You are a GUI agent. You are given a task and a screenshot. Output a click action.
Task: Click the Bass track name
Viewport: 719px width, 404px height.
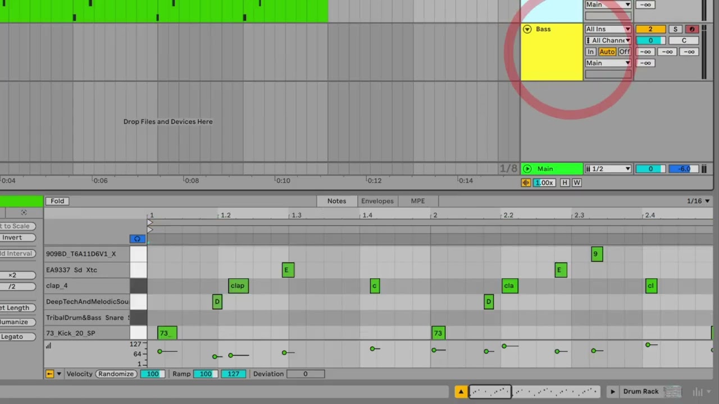click(543, 29)
